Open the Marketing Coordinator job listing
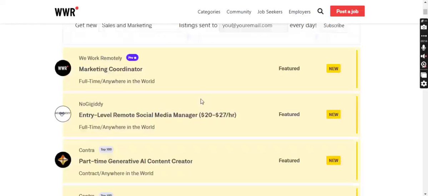 111,69
